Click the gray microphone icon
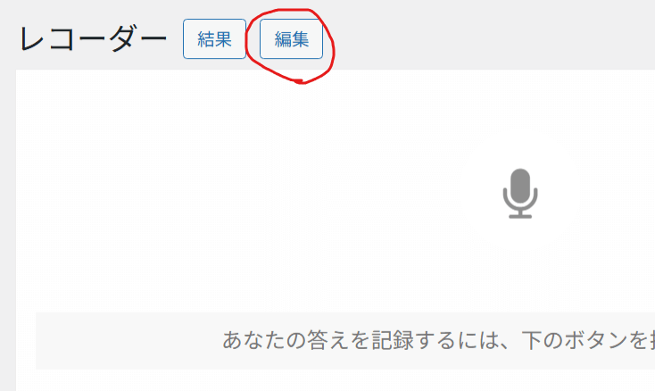This screenshot has width=655, height=391. tap(520, 194)
